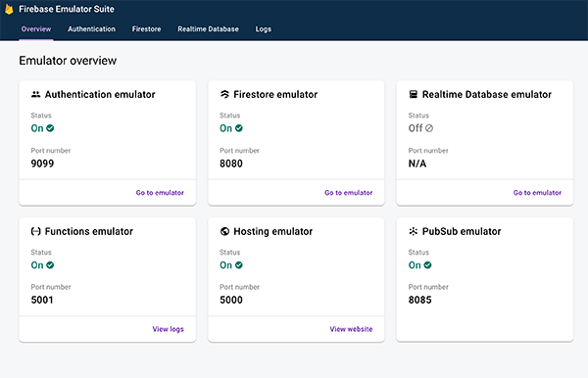Open the Realtime Database tab
Screen dimensions: 588x378
tap(208, 29)
